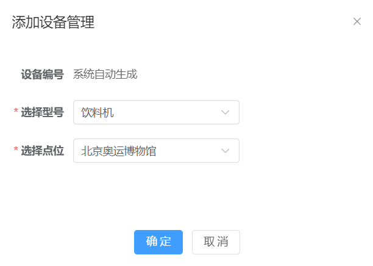Click the 系统自动生成 text
The width and height of the screenshot is (373, 266).
[x=105, y=74]
